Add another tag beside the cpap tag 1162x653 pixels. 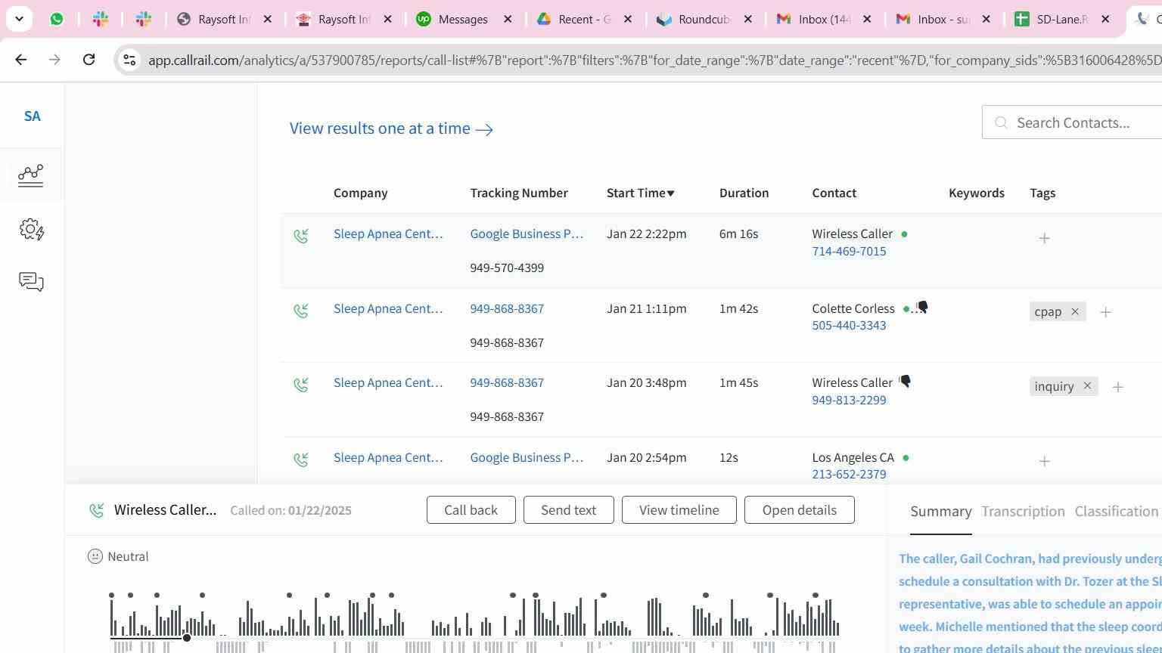(x=1105, y=312)
